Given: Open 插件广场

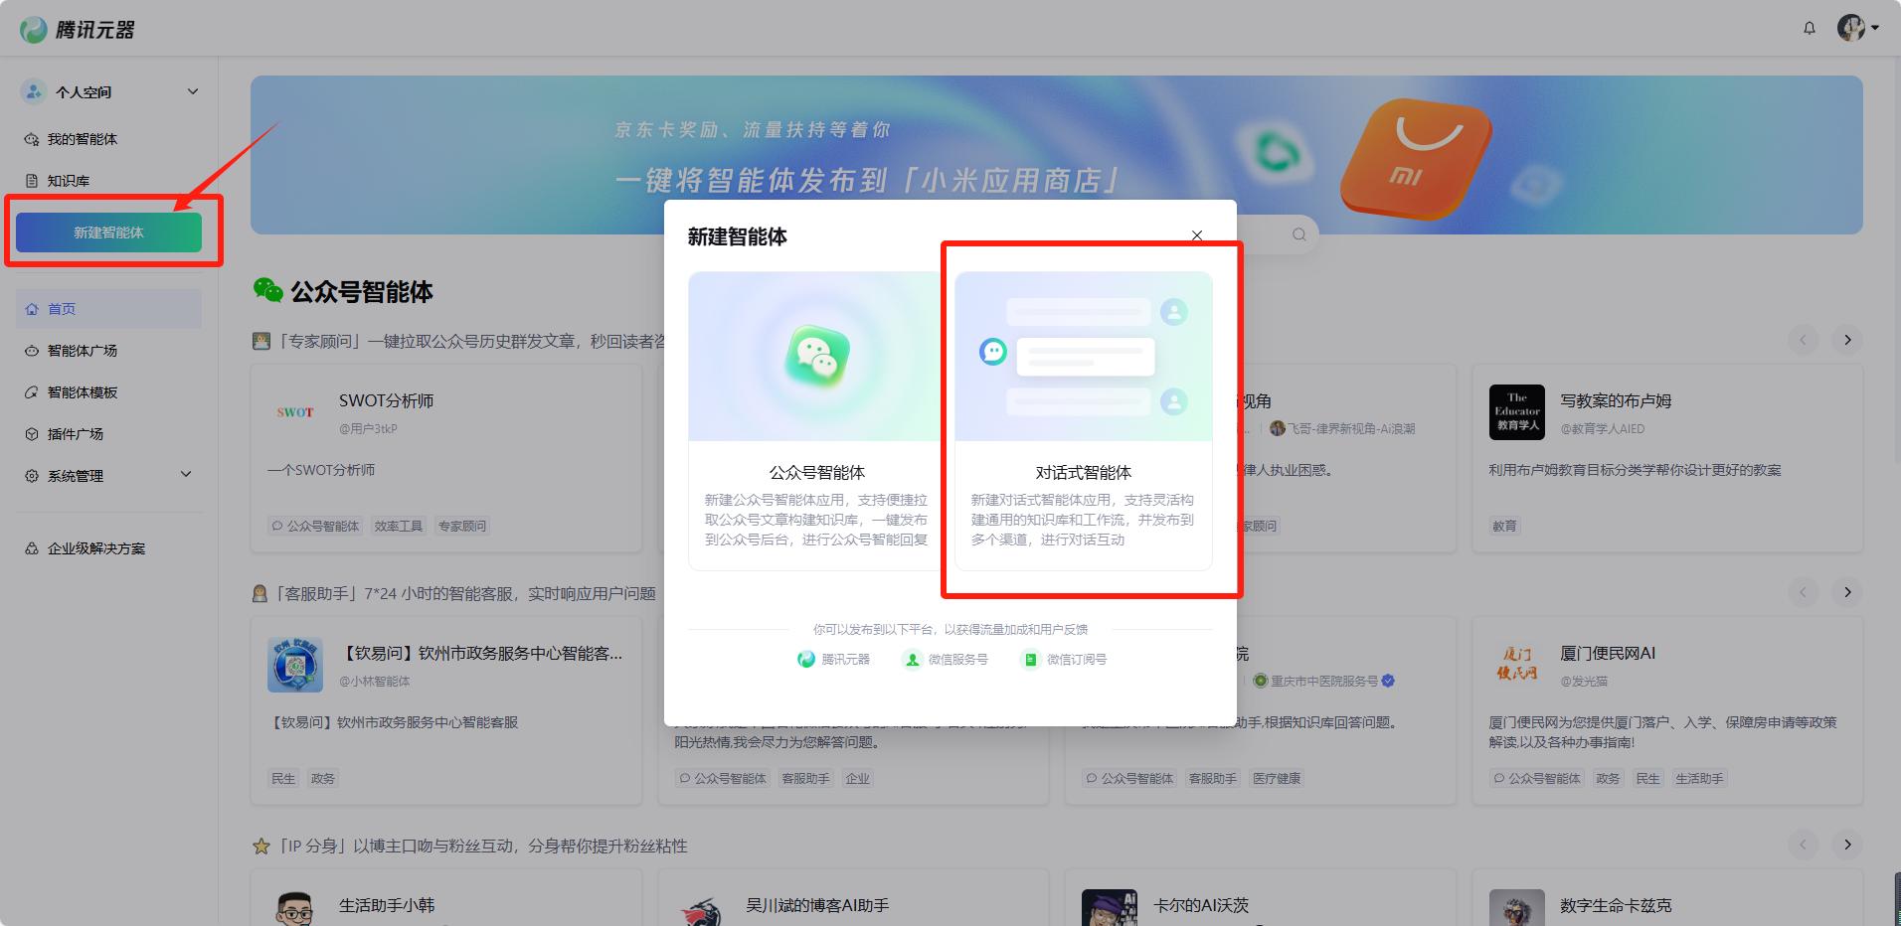Looking at the screenshot, I should click(76, 433).
